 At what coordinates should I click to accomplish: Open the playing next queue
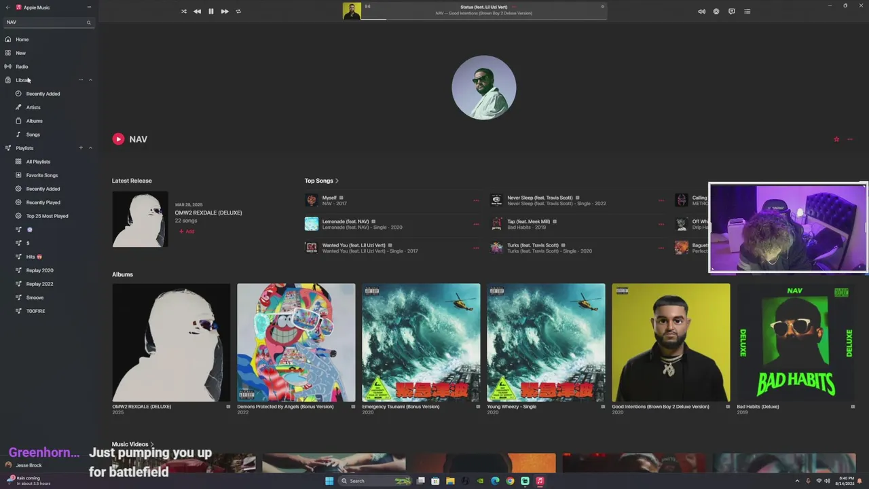pyautogui.click(x=747, y=12)
